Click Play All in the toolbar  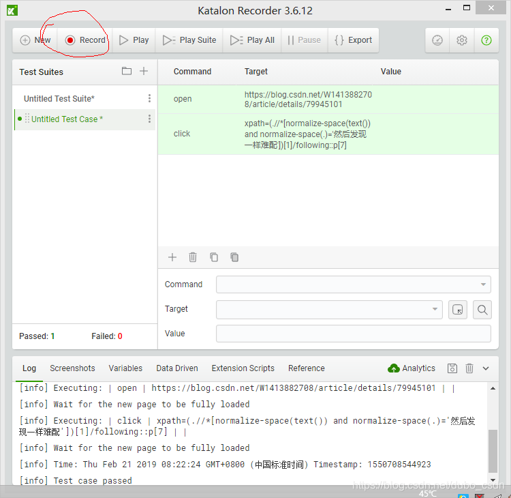pos(252,40)
